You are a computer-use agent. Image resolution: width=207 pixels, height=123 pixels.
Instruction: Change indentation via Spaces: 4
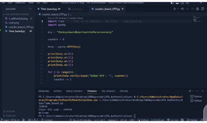click(x=113, y=120)
